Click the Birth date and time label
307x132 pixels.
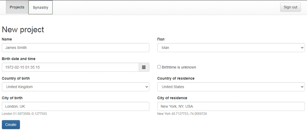click(19, 59)
